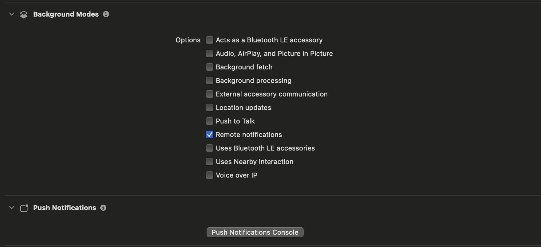Turn on Background processing mode
Viewport: 541px width, 247px height.
point(210,80)
